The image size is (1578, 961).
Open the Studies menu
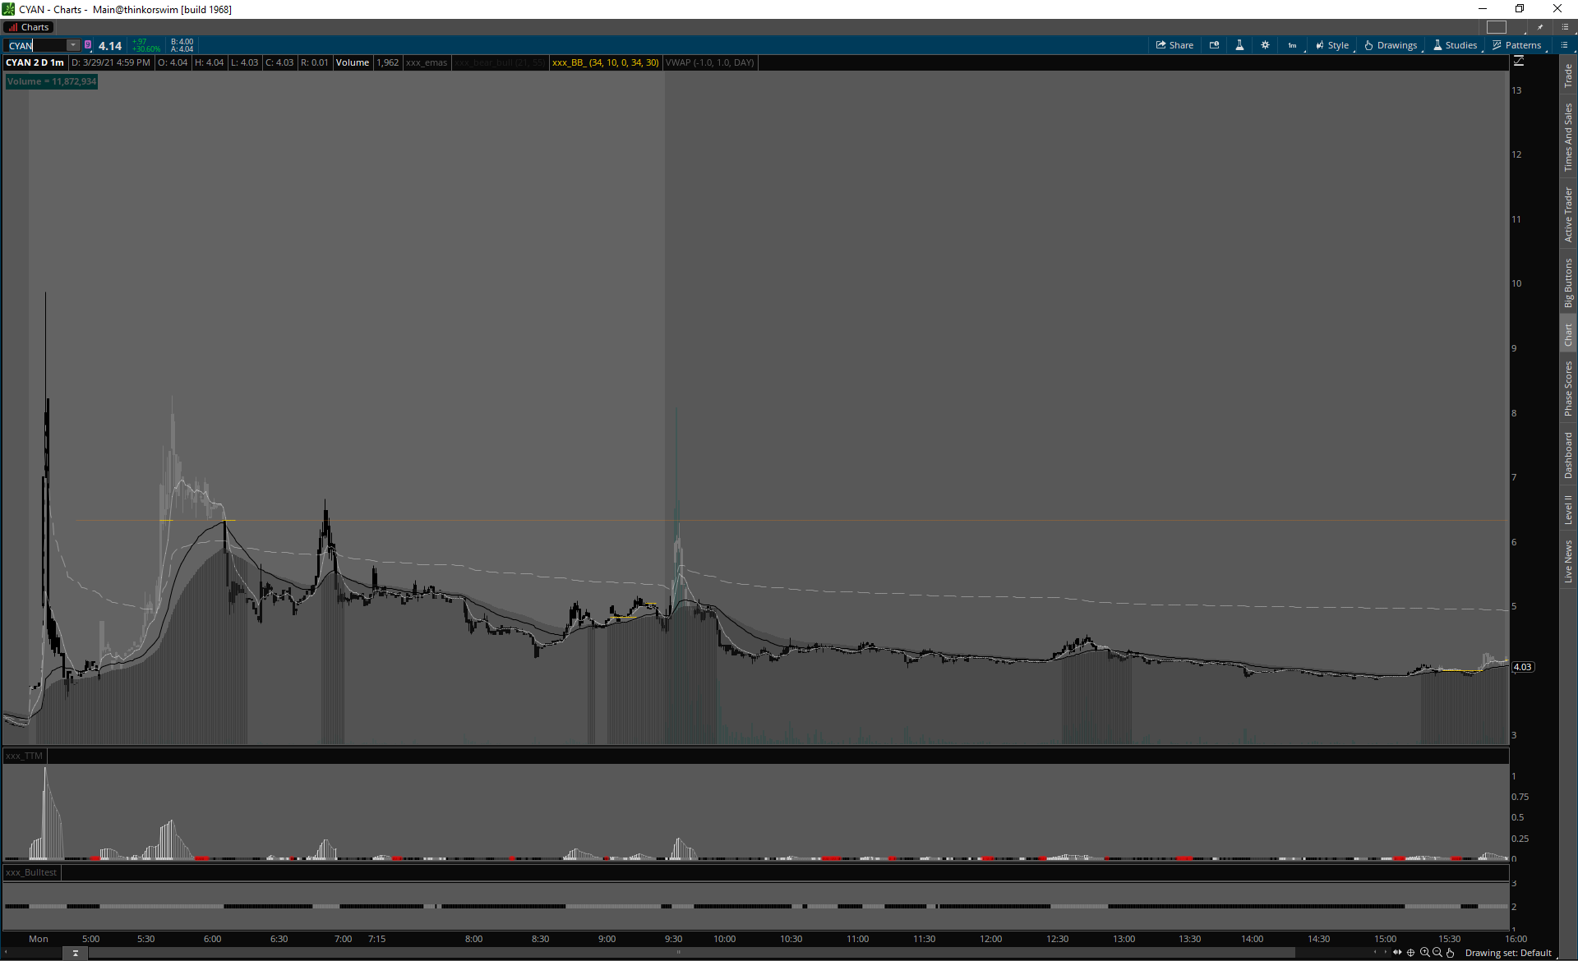point(1455,45)
